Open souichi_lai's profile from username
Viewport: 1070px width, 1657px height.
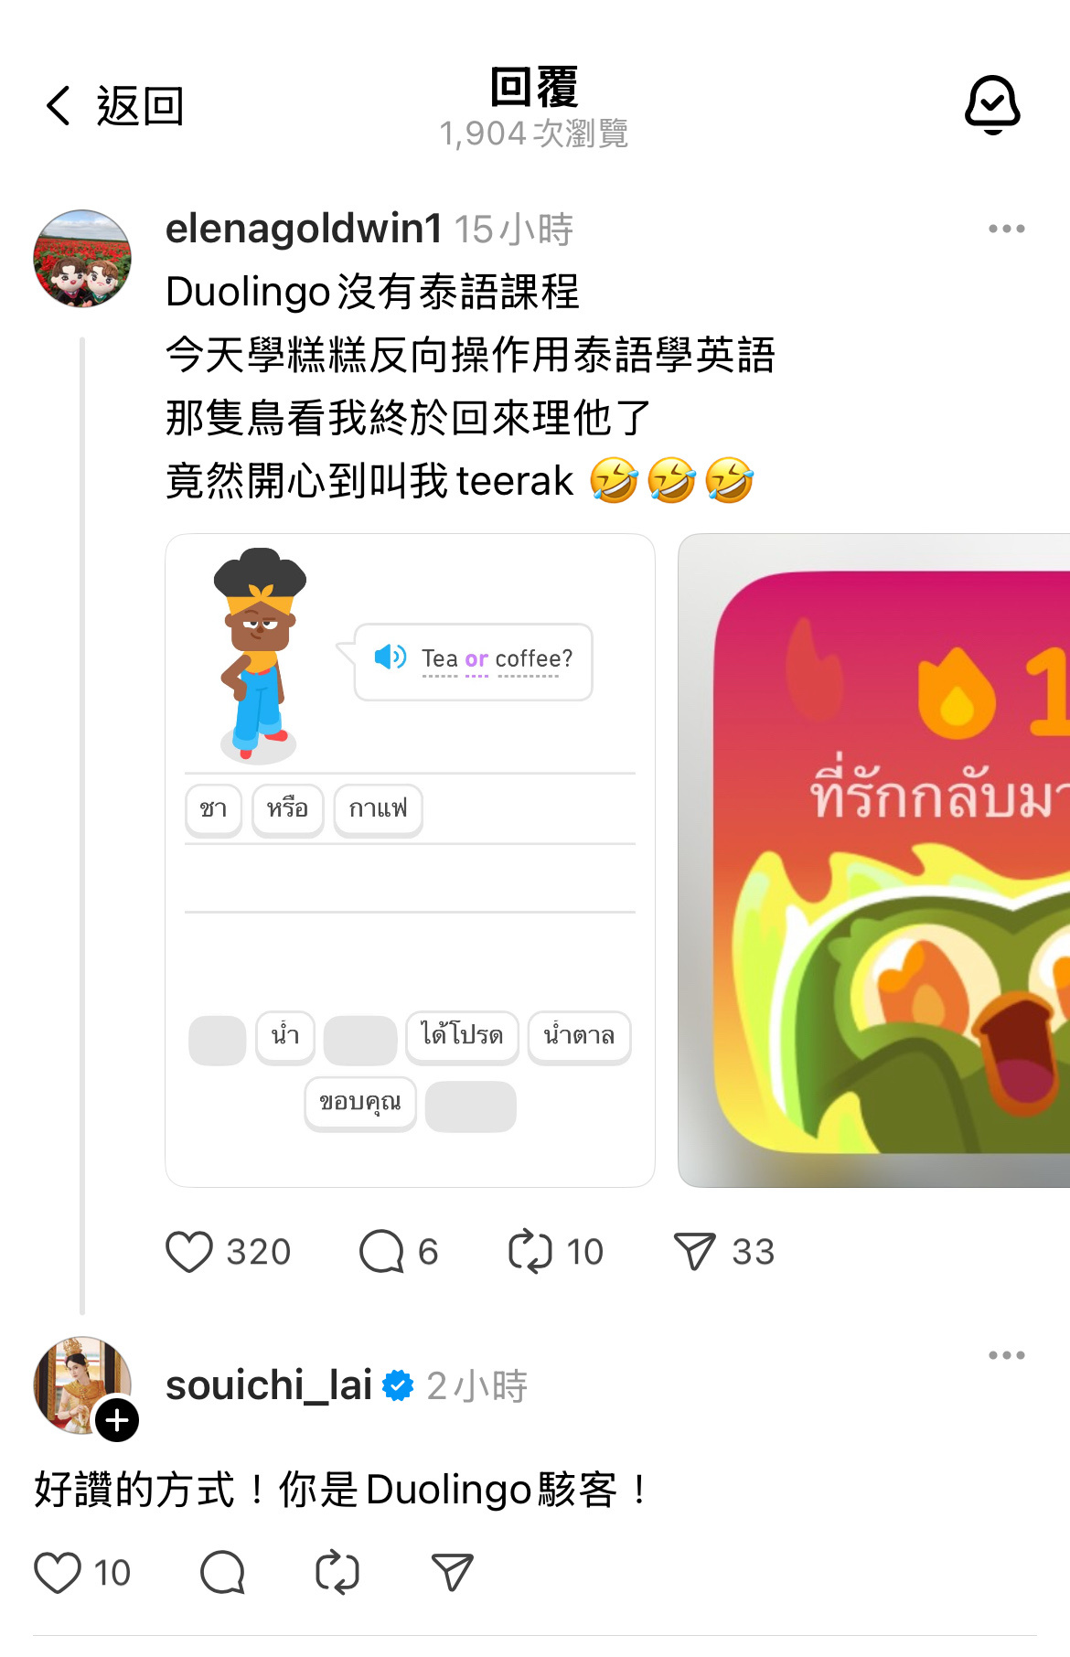pyautogui.click(x=269, y=1385)
